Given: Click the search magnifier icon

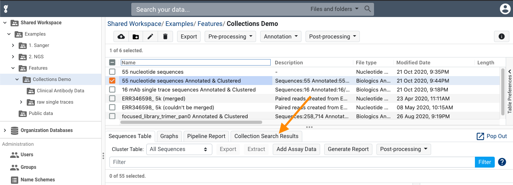Looking at the screenshot, I should click(x=368, y=9).
